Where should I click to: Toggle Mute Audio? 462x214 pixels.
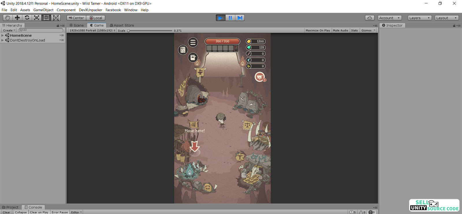pyautogui.click(x=340, y=30)
